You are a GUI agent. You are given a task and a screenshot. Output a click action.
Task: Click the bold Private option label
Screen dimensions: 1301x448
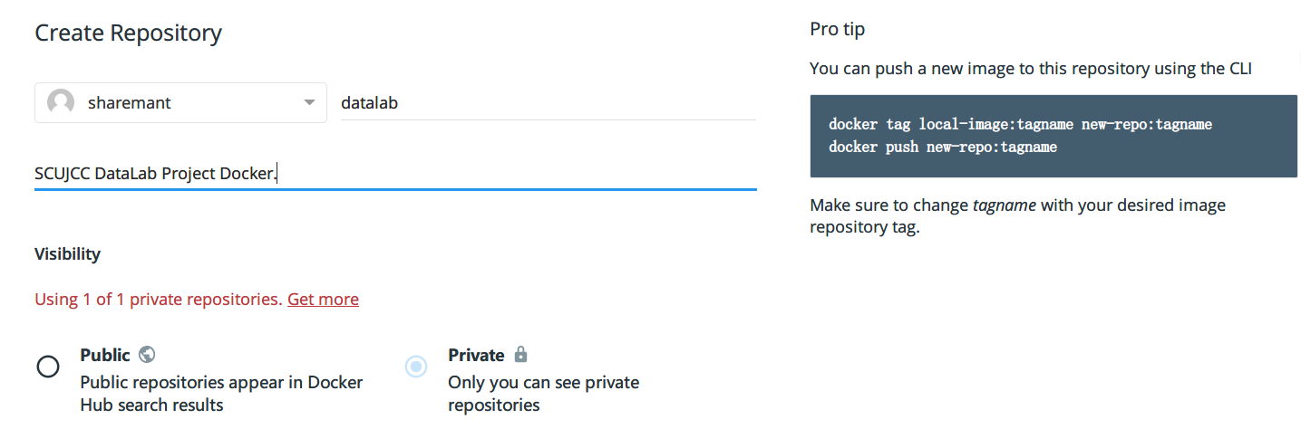(476, 355)
